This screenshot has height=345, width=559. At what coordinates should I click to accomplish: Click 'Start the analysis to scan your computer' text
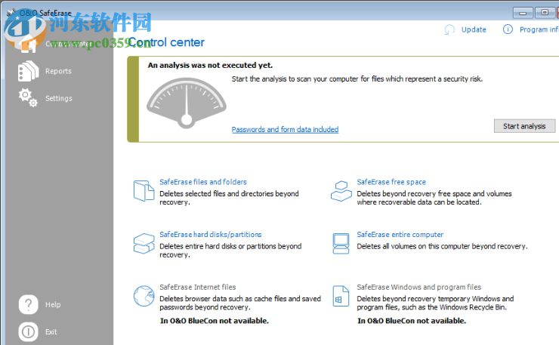point(357,79)
